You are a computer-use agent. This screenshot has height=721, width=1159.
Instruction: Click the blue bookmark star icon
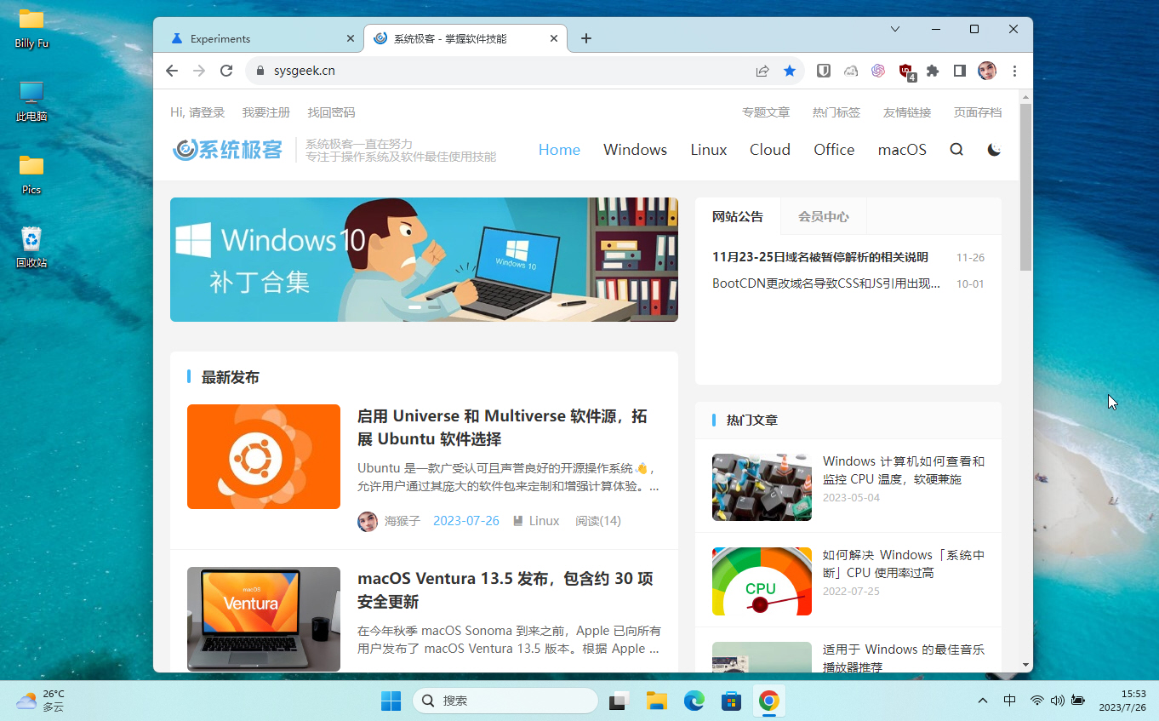click(x=790, y=71)
